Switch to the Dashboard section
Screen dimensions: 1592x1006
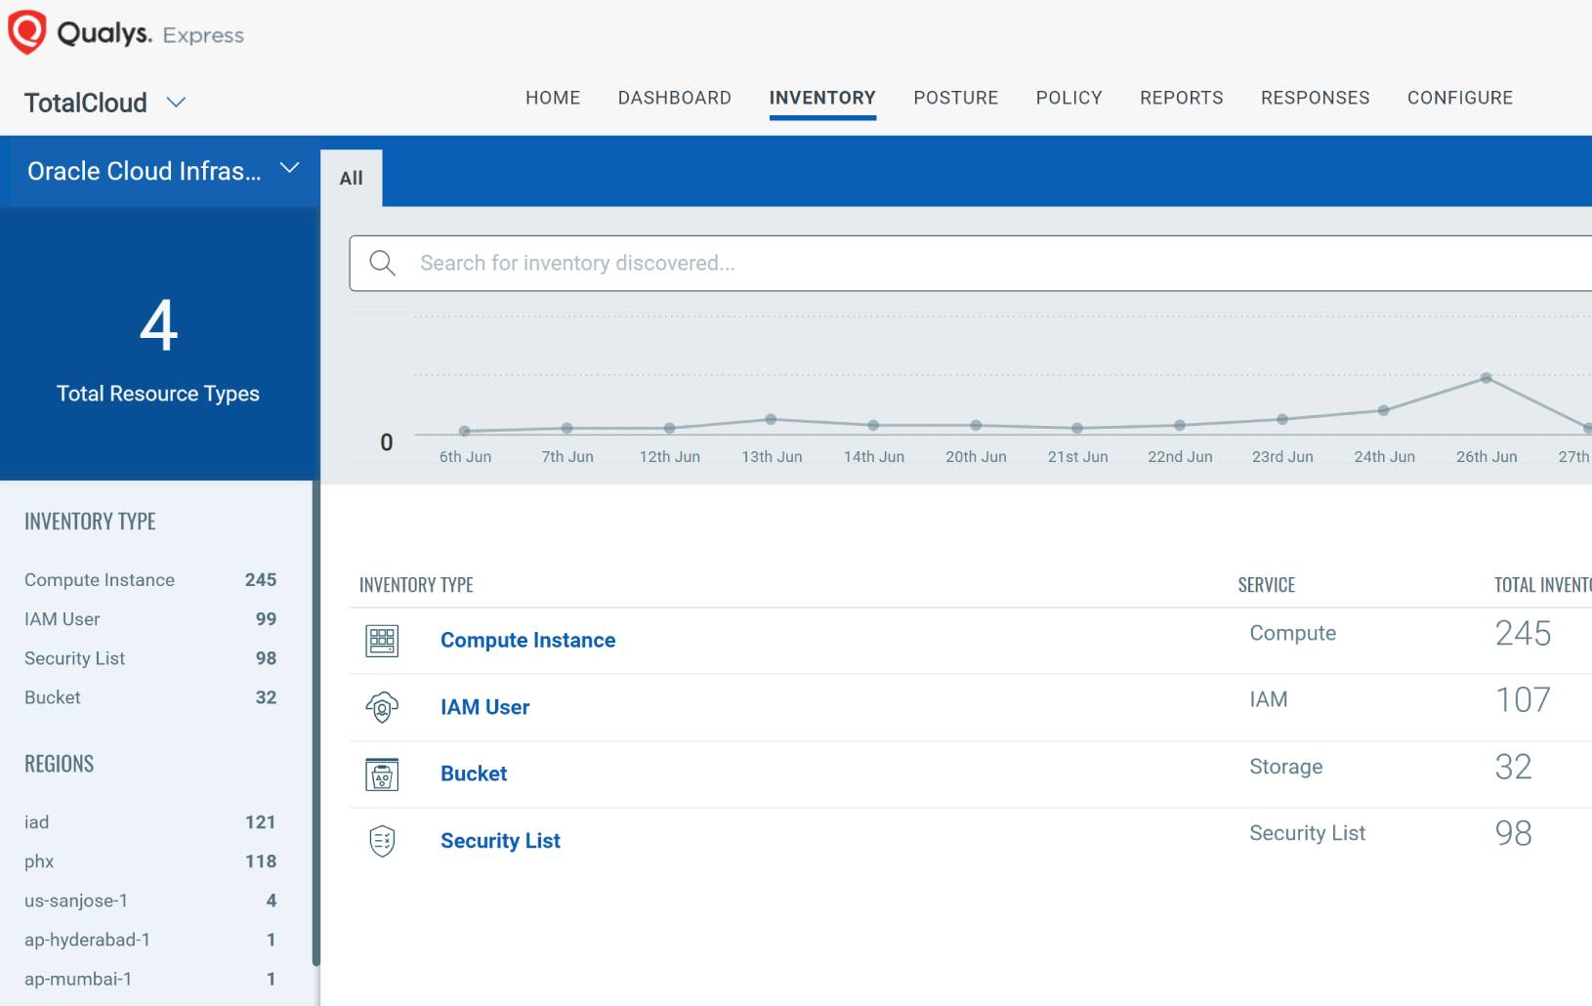click(x=675, y=98)
